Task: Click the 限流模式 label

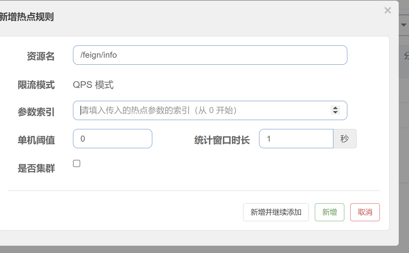Action: (x=36, y=85)
